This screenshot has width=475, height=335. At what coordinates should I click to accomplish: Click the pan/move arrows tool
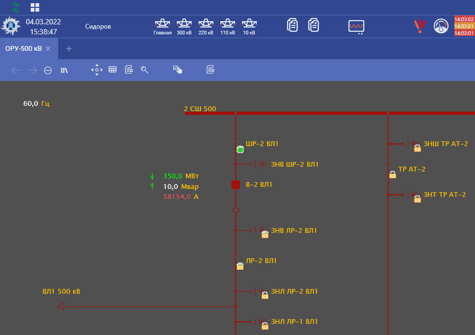(x=96, y=70)
